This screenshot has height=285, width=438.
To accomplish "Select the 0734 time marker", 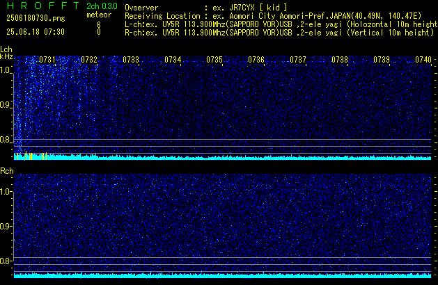I will click(x=173, y=60).
